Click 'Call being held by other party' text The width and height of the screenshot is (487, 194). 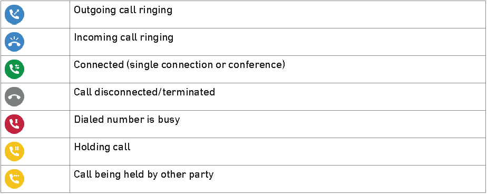click(x=144, y=174)
